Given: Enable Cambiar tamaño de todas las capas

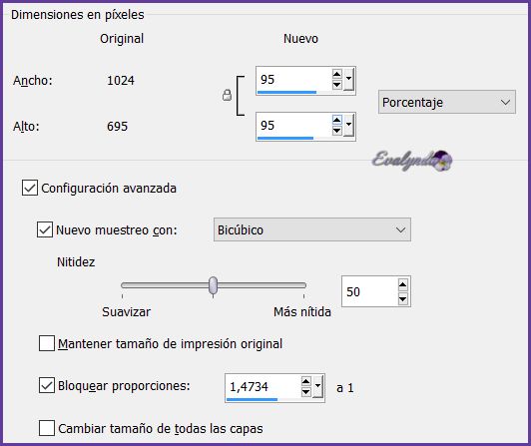Looking at the screenshot, I should click(x=47, y=428).
